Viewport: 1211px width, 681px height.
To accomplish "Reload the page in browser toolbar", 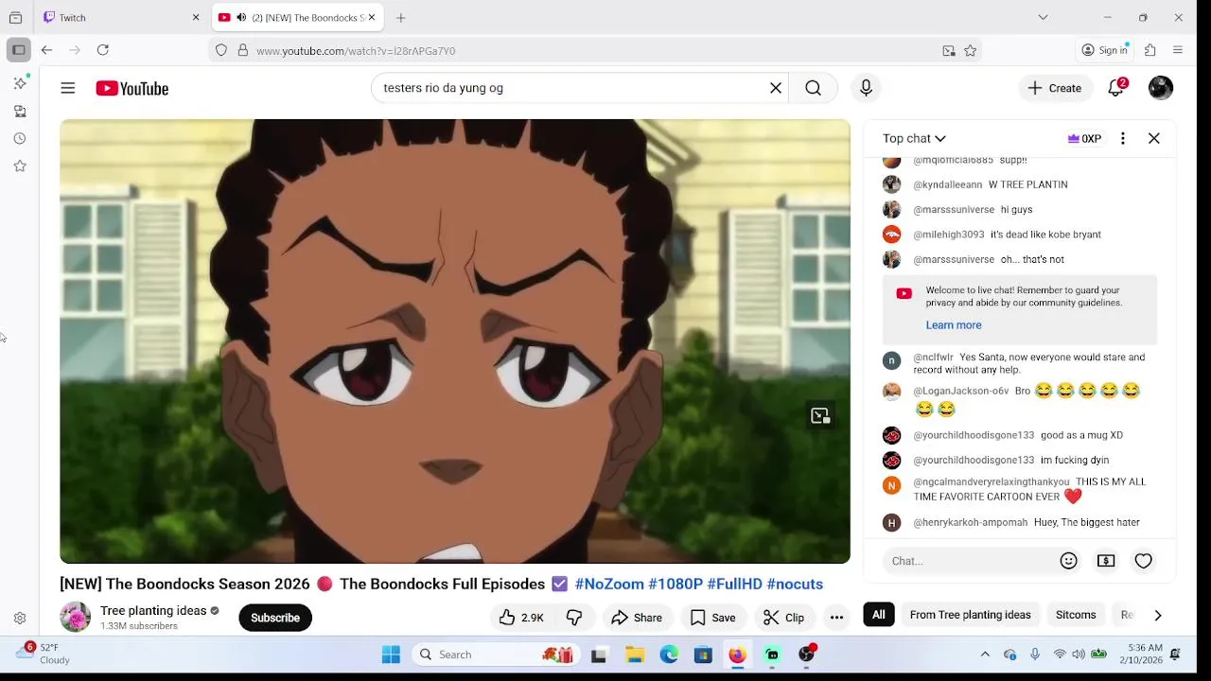I will [103, 50].
